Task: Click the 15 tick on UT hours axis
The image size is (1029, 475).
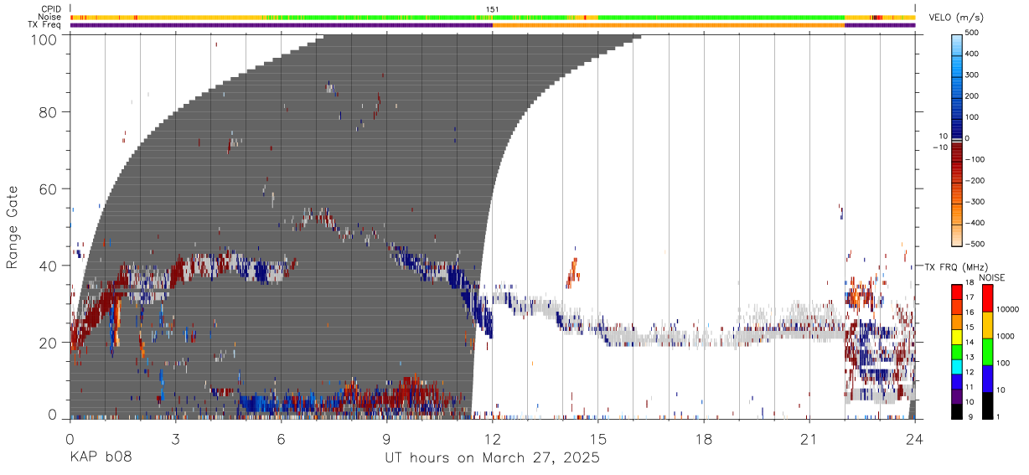Action: point(598,439)
